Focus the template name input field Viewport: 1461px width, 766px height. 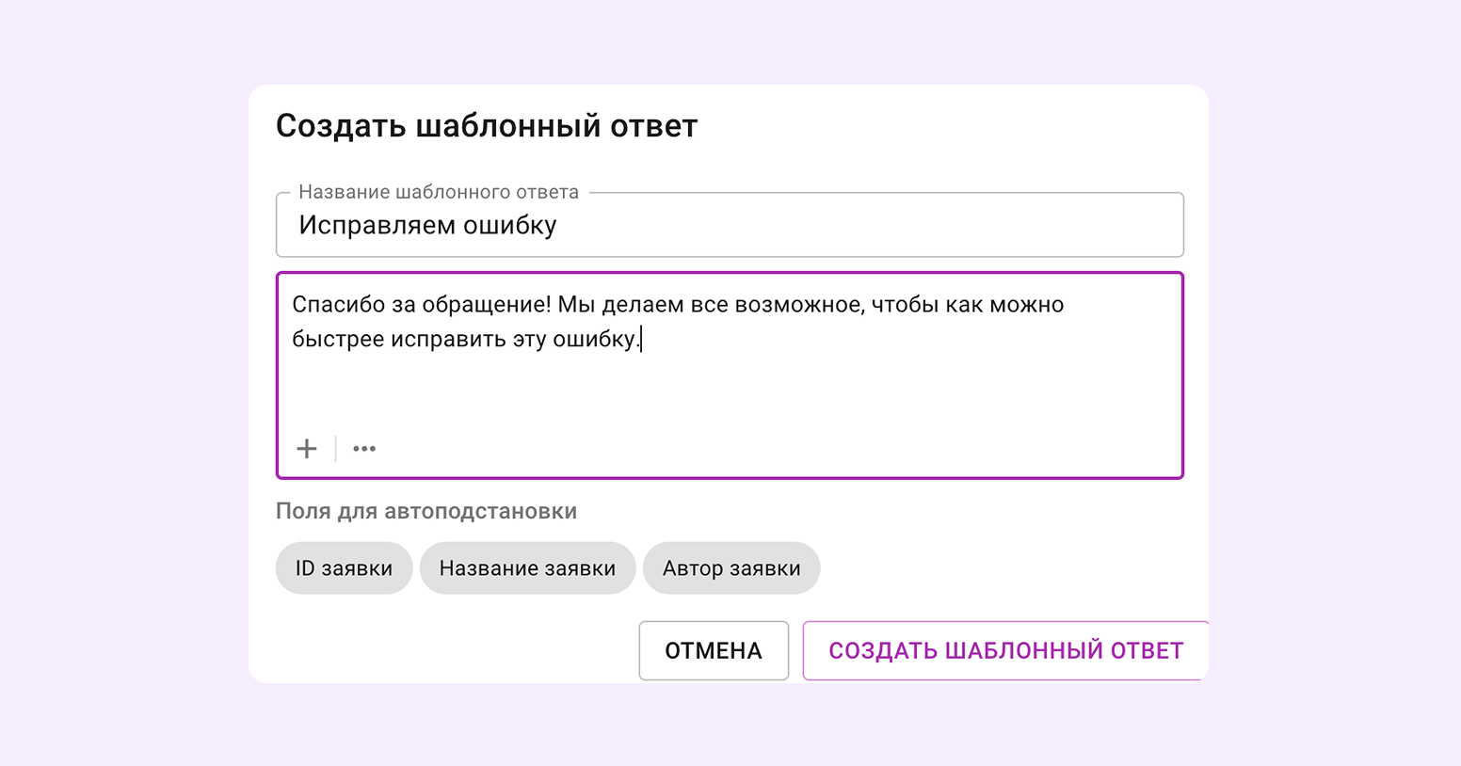pos(847,226)
